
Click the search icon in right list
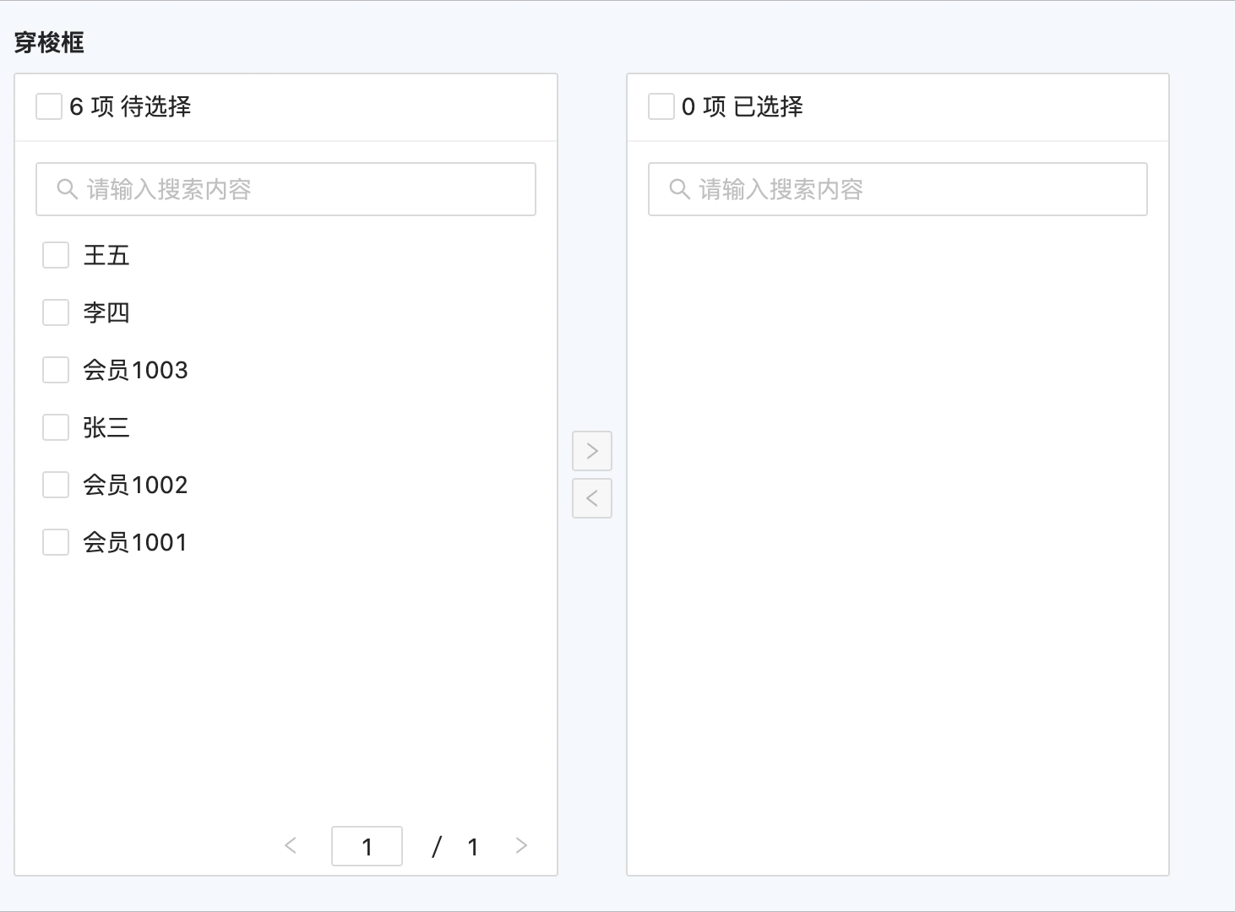point(679,189)
